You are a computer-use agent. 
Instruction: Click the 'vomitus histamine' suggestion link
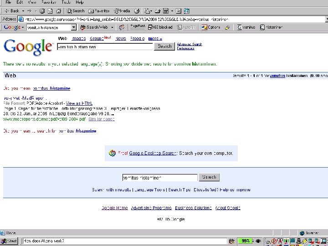click(51, 88)
